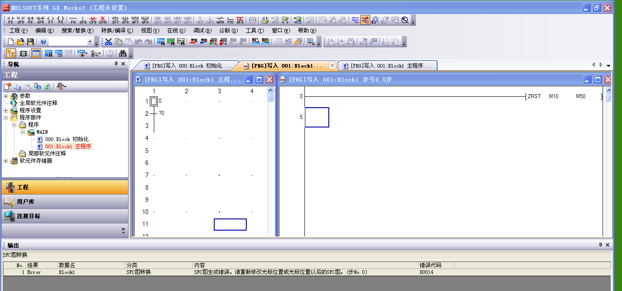Expand the 参数 tree node
622x291 pixels.
pos(6,96)
